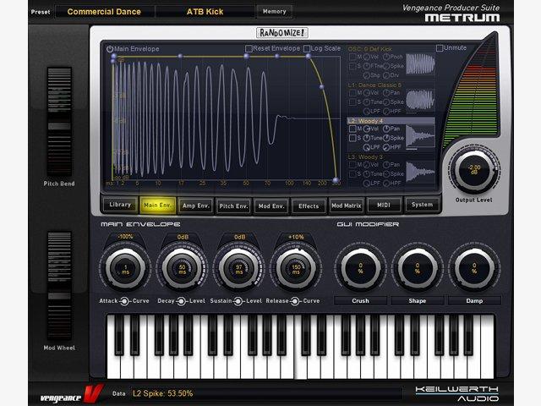Open the Shape modifier selector
This screenshot has width=541, height=406.
(x=417, y=301)
